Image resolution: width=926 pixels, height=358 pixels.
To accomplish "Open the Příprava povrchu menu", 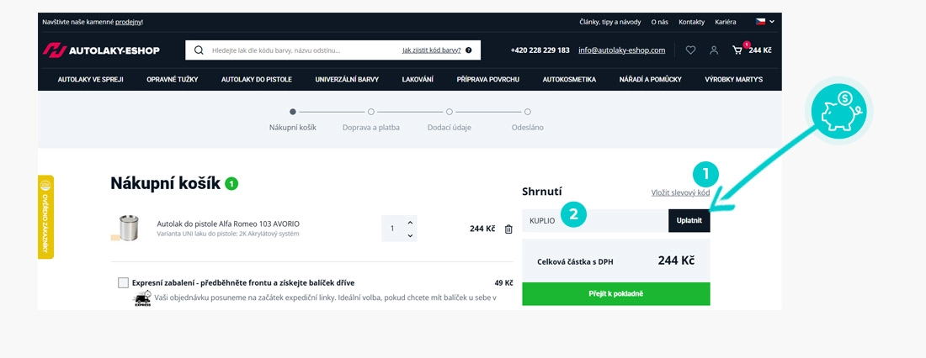I will pyautogui.click(x=487, y=80).
